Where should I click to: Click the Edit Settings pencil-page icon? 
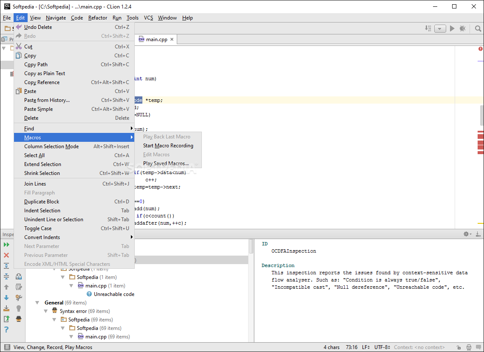click(19, 287)
